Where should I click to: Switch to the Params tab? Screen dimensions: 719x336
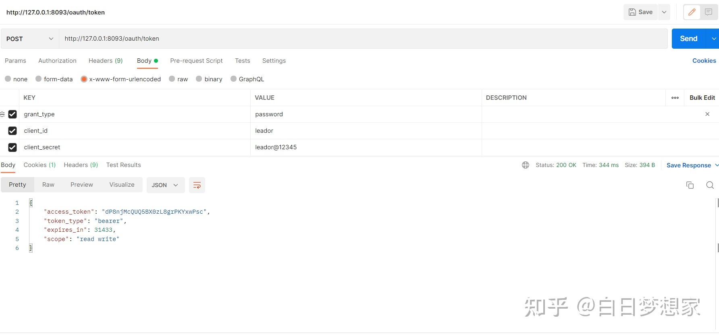15,61
